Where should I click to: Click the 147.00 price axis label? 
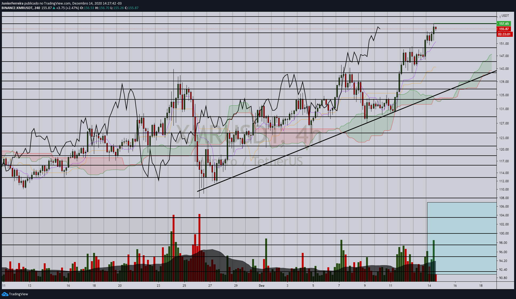tap(504, 56)
